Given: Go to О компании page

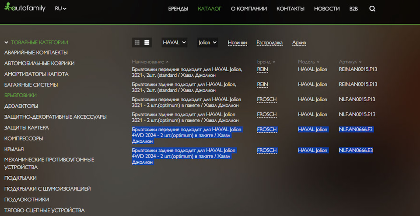Looking at the screenshot, I should (x=249, y=9).
